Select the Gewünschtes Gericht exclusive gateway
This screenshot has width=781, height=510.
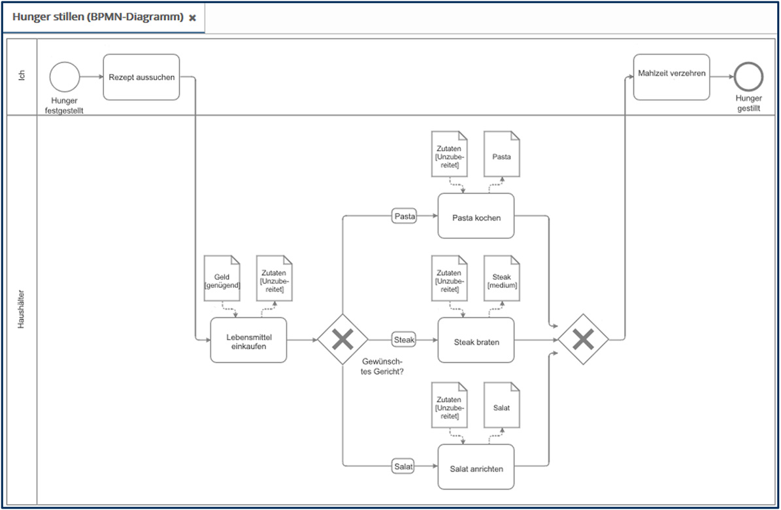point(342,340)
